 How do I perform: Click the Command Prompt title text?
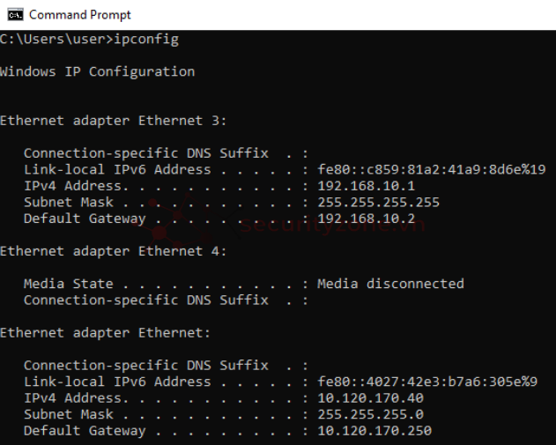tap(80, 15)
